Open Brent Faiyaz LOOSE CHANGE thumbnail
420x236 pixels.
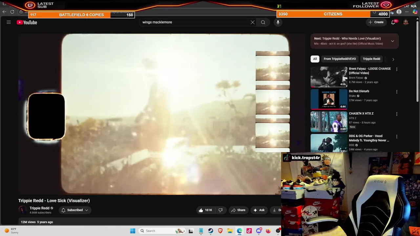[x=329, y=77]
